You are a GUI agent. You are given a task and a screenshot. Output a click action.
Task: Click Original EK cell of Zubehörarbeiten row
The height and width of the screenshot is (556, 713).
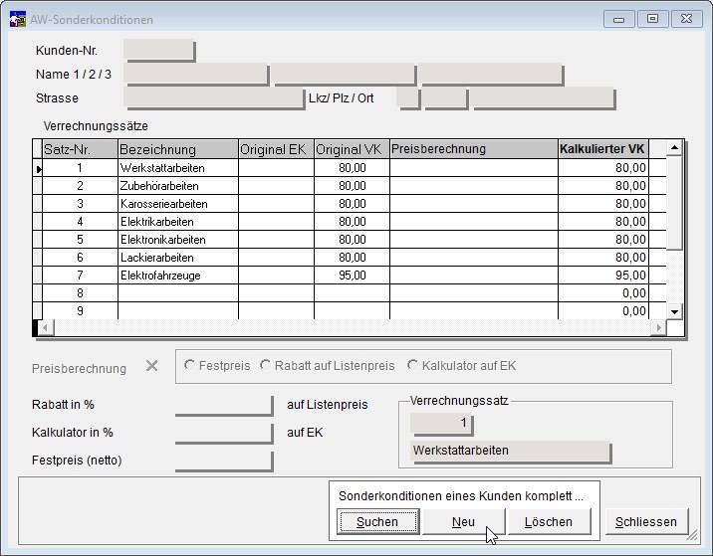coord(276,186)
